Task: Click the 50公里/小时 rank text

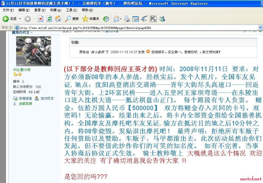Action: [22, 70]
